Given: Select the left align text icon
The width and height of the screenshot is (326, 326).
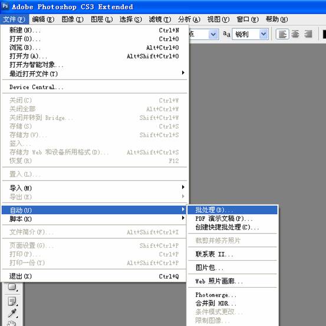Looking at the screenshot, I should pyautogui.click(x=282, y=34).
